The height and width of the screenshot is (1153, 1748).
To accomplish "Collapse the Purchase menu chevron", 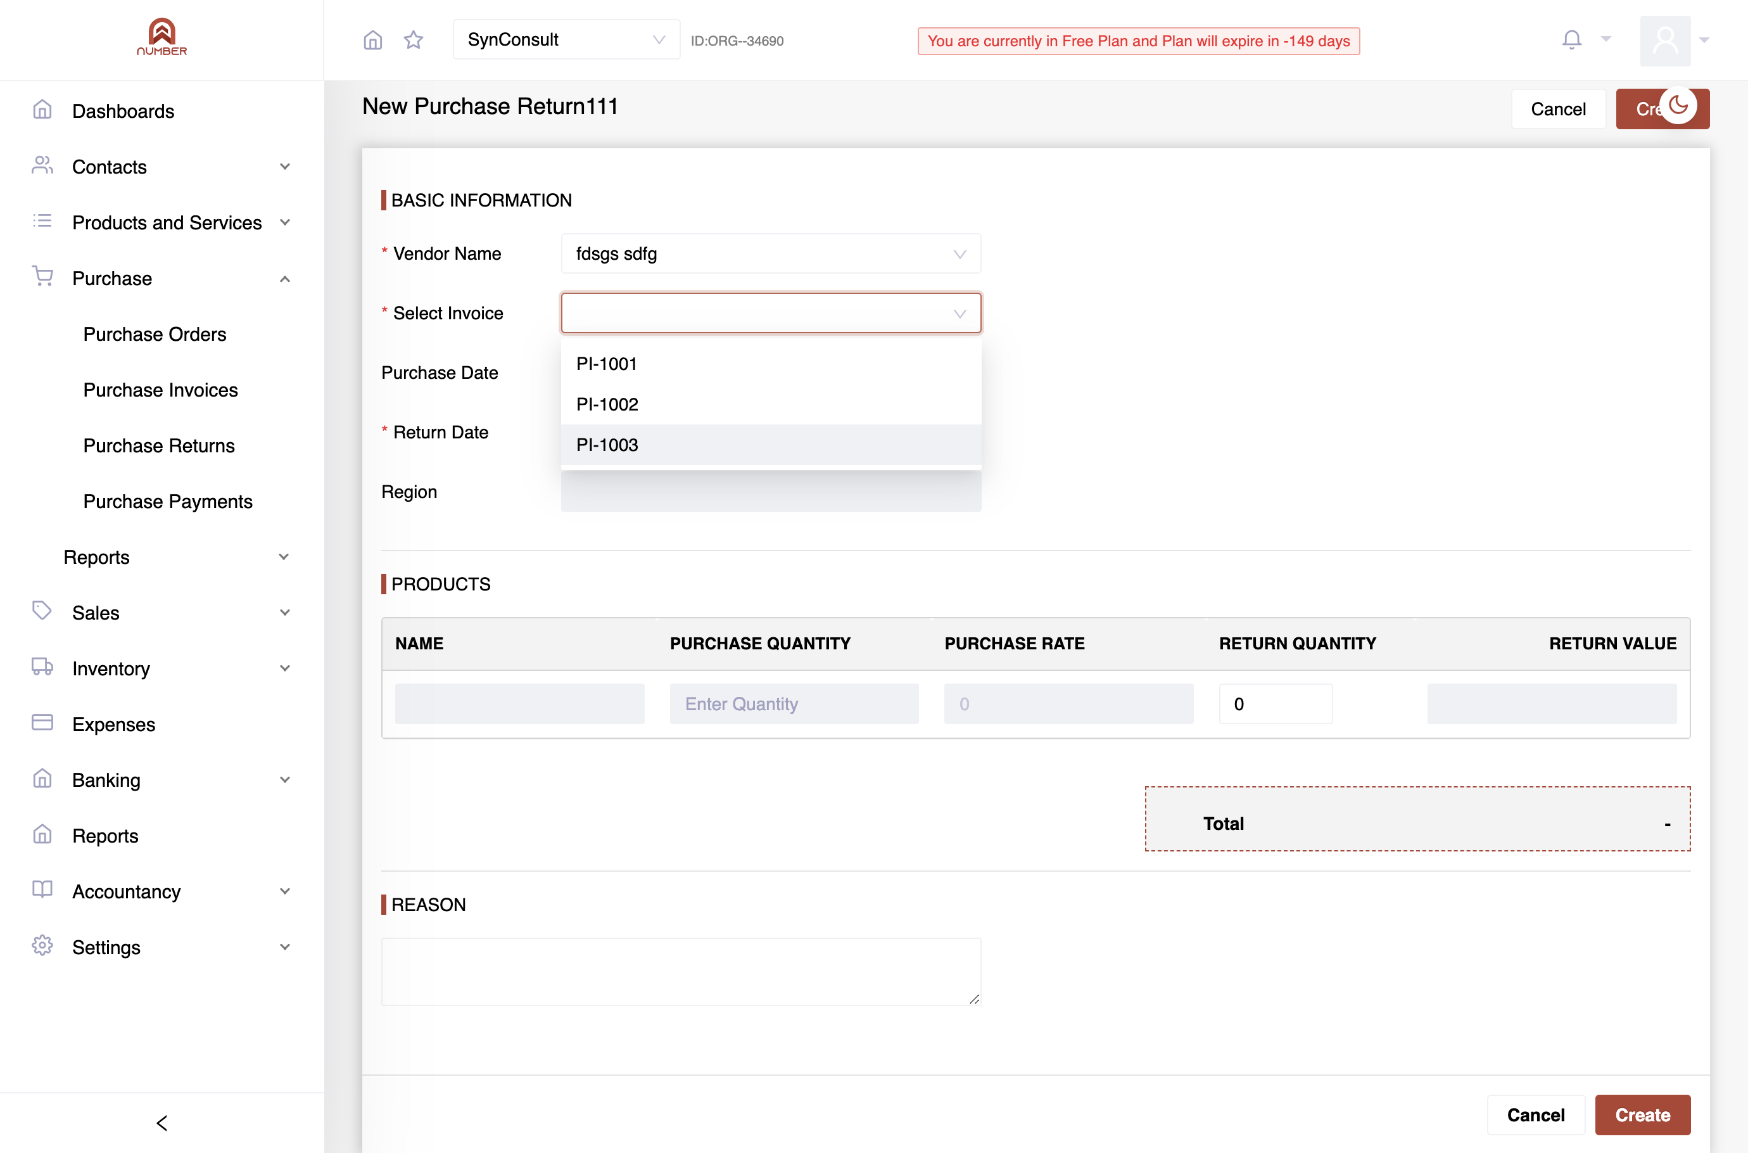I will (x=284, y=279).
